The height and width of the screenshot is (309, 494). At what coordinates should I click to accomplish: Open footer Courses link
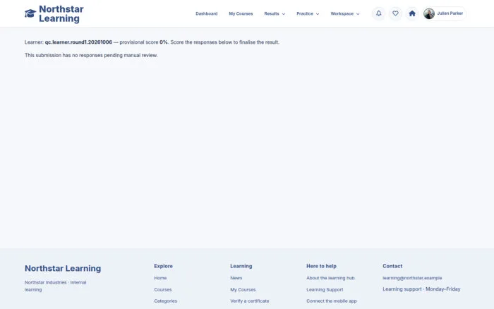(163, 289)
